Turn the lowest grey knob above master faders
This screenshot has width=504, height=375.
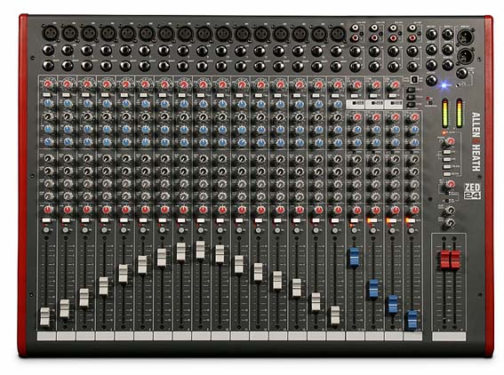(x=451, y=223)
